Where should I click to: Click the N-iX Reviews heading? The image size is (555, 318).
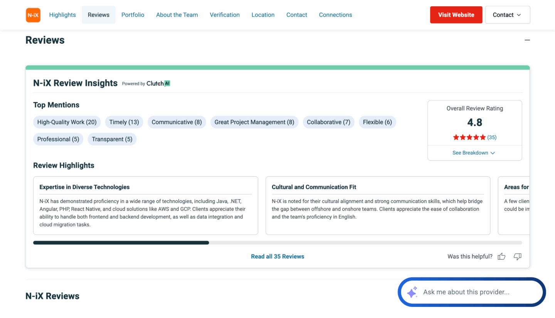tap(52, 296)
